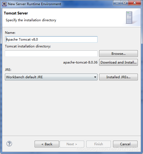143x154 pixels.
Task: Open Installed JREs... preferences
Action: coord(118,77)
